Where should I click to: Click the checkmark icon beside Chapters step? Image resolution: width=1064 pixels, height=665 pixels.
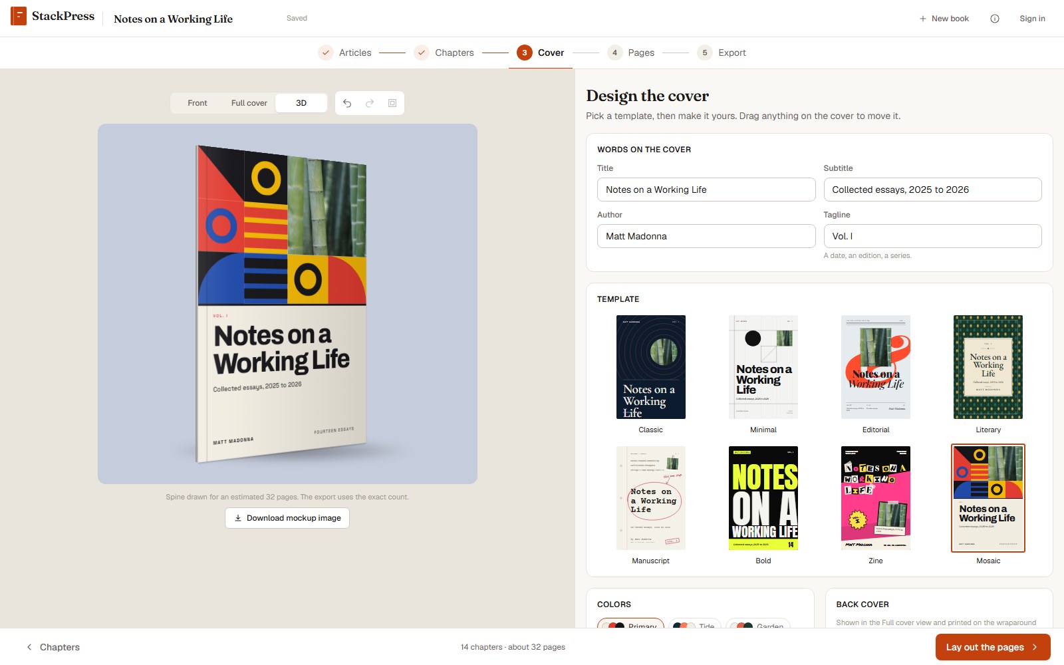click(422, 53)
